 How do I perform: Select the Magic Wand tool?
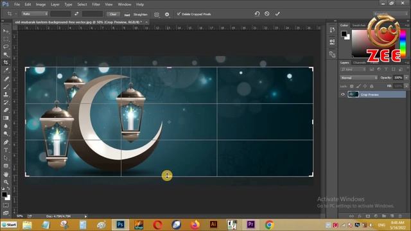click(6, 55)
